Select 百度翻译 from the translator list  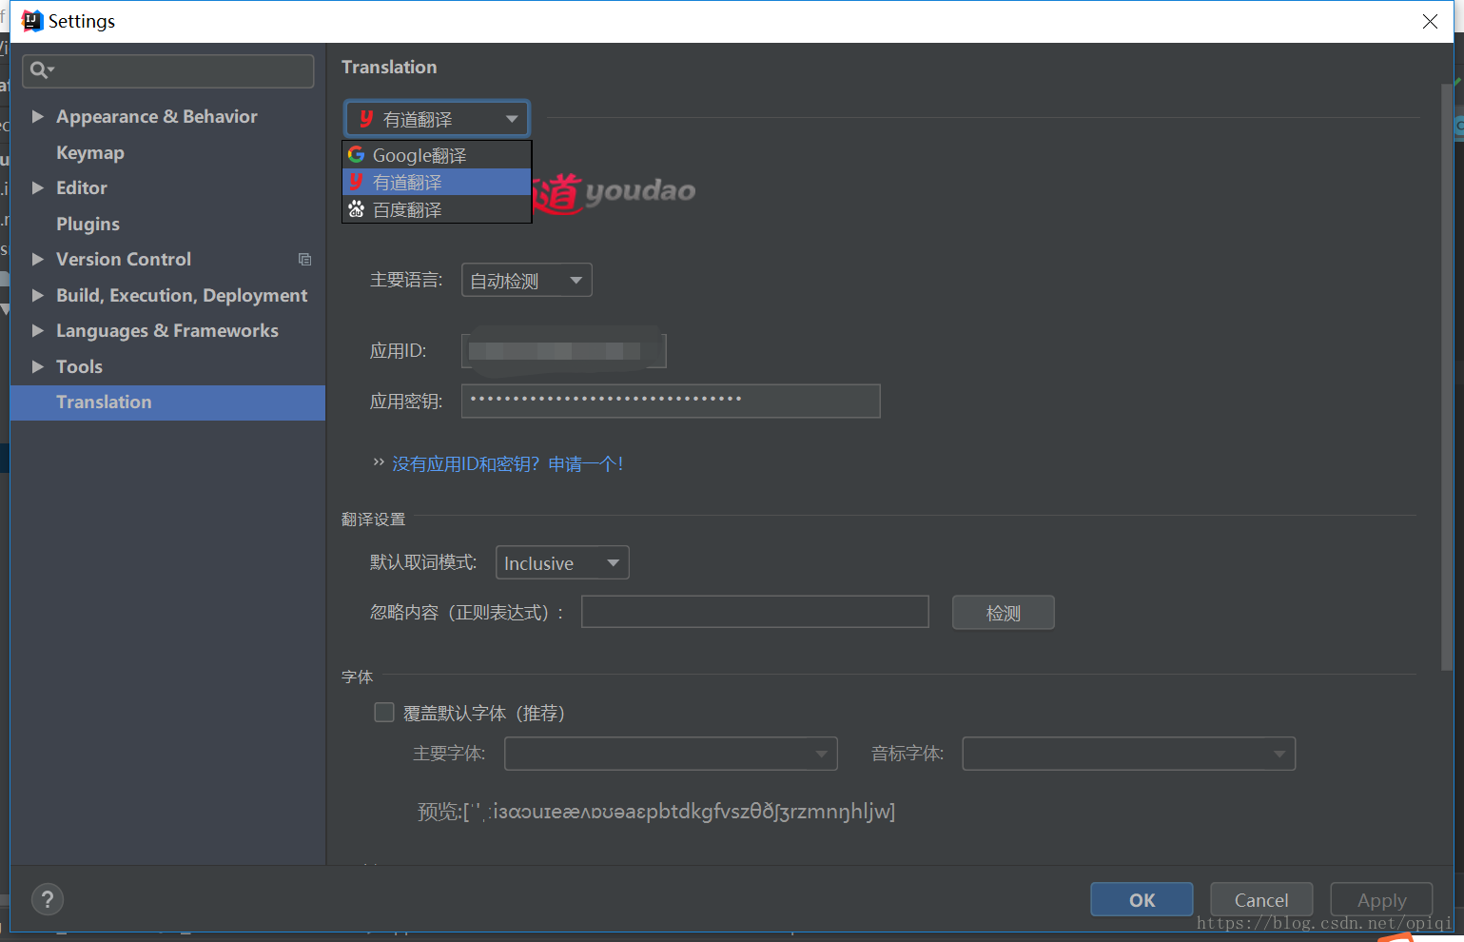point(437,209)
